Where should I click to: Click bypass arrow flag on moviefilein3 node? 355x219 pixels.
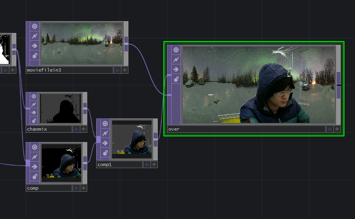[x=34, y=46]
